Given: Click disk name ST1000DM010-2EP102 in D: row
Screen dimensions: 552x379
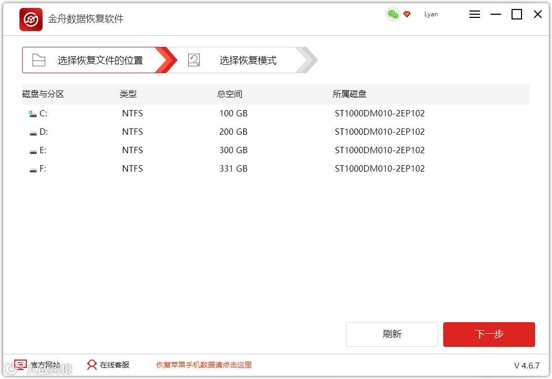Looking at the screenshot, I should 380,132.
